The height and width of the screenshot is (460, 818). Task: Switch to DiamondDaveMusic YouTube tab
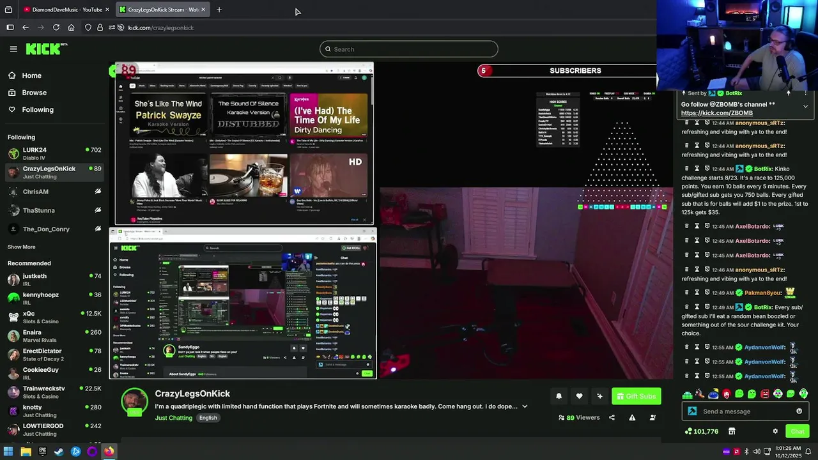(x=65, y=10)
